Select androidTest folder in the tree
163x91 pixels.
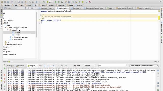(x=9, y=20)
